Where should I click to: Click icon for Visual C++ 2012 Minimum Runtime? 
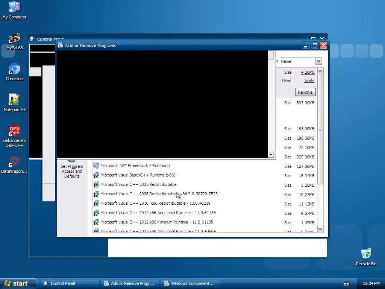tap(96, 222)
